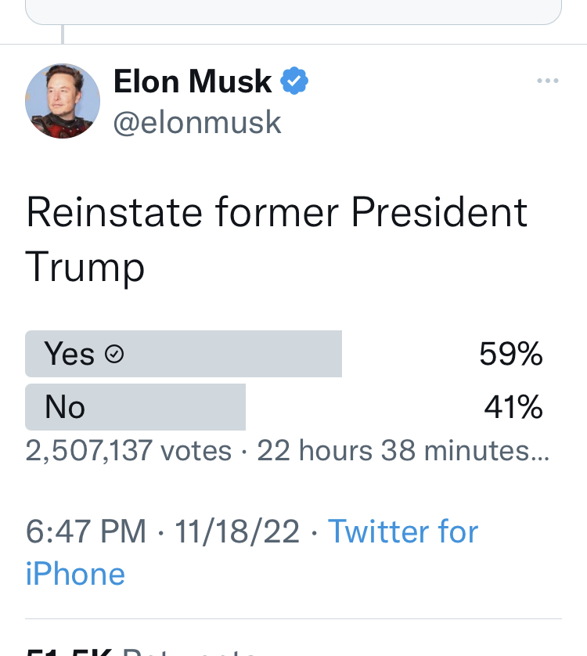Select the Yes poll option bar
This screenshot has height=656, width=587.
[x=183, y=354]
